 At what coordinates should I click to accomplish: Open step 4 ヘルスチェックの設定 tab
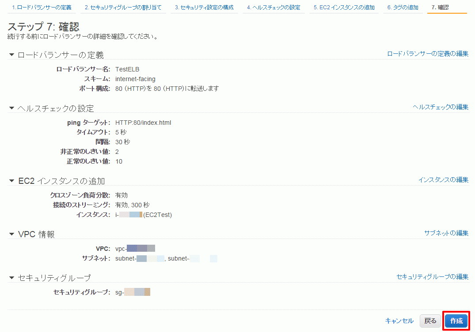274,7
